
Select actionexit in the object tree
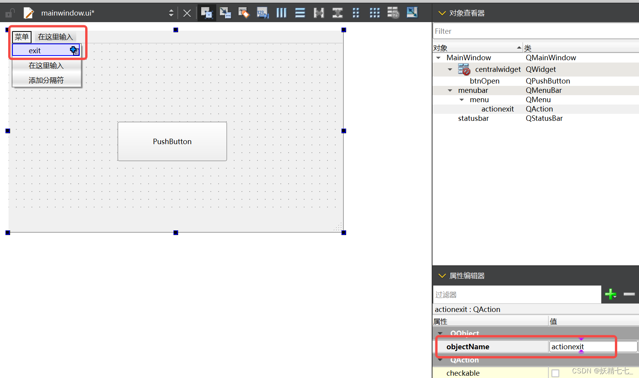(x=497, y=109)
